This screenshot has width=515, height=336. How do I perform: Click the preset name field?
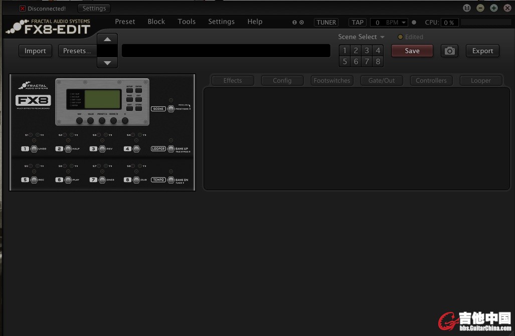226,51
